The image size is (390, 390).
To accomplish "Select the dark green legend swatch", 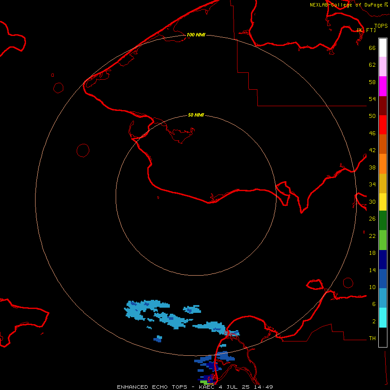I will coord(383,221).
